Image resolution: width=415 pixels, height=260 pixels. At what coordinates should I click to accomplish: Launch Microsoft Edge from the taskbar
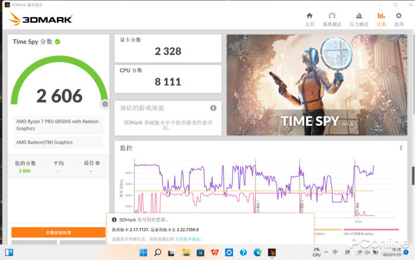pyautogui.click(x=257, y=252)
